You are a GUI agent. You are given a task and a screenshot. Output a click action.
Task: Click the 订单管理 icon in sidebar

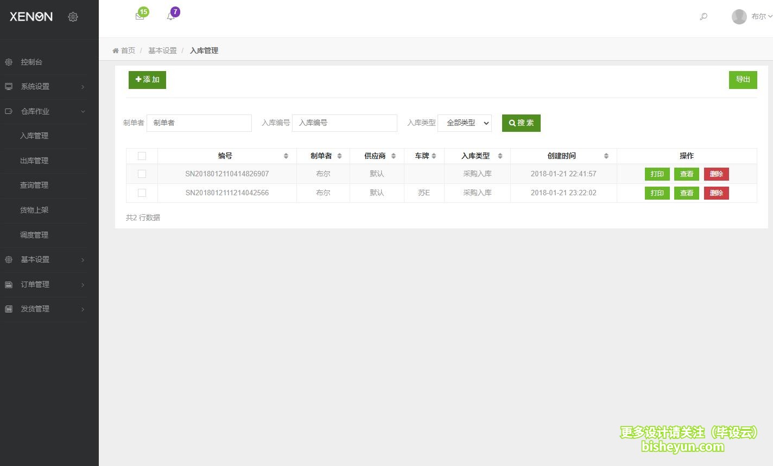coord(9,284)
